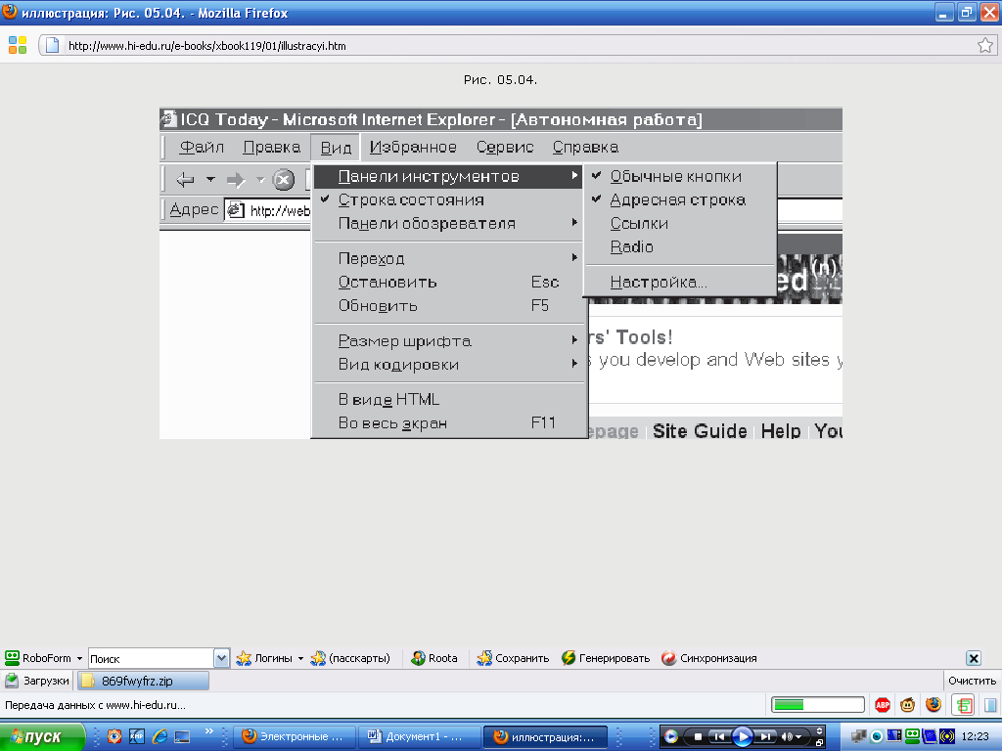
Task: Click the URL address field
Action: point(519,45)
